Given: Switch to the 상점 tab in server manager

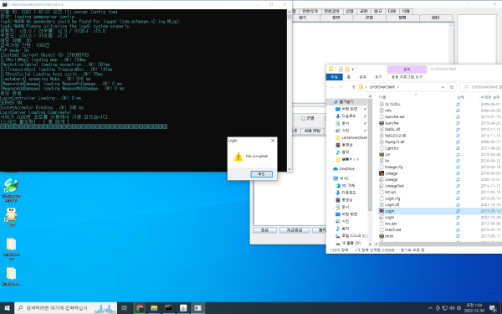Looking at the screenshot, I should click(350, 11).
